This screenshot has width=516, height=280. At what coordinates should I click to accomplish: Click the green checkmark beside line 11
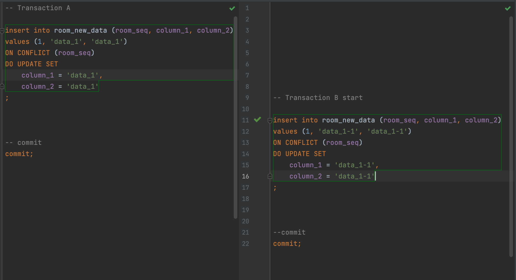tap(257, 119)
